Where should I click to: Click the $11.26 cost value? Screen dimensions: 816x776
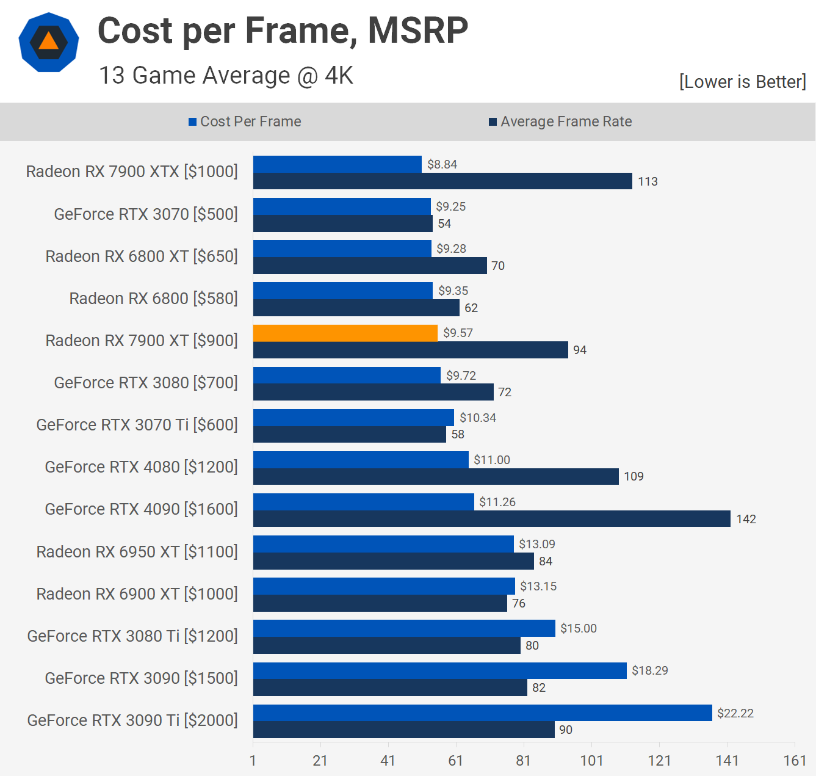(x=497, y=502)
